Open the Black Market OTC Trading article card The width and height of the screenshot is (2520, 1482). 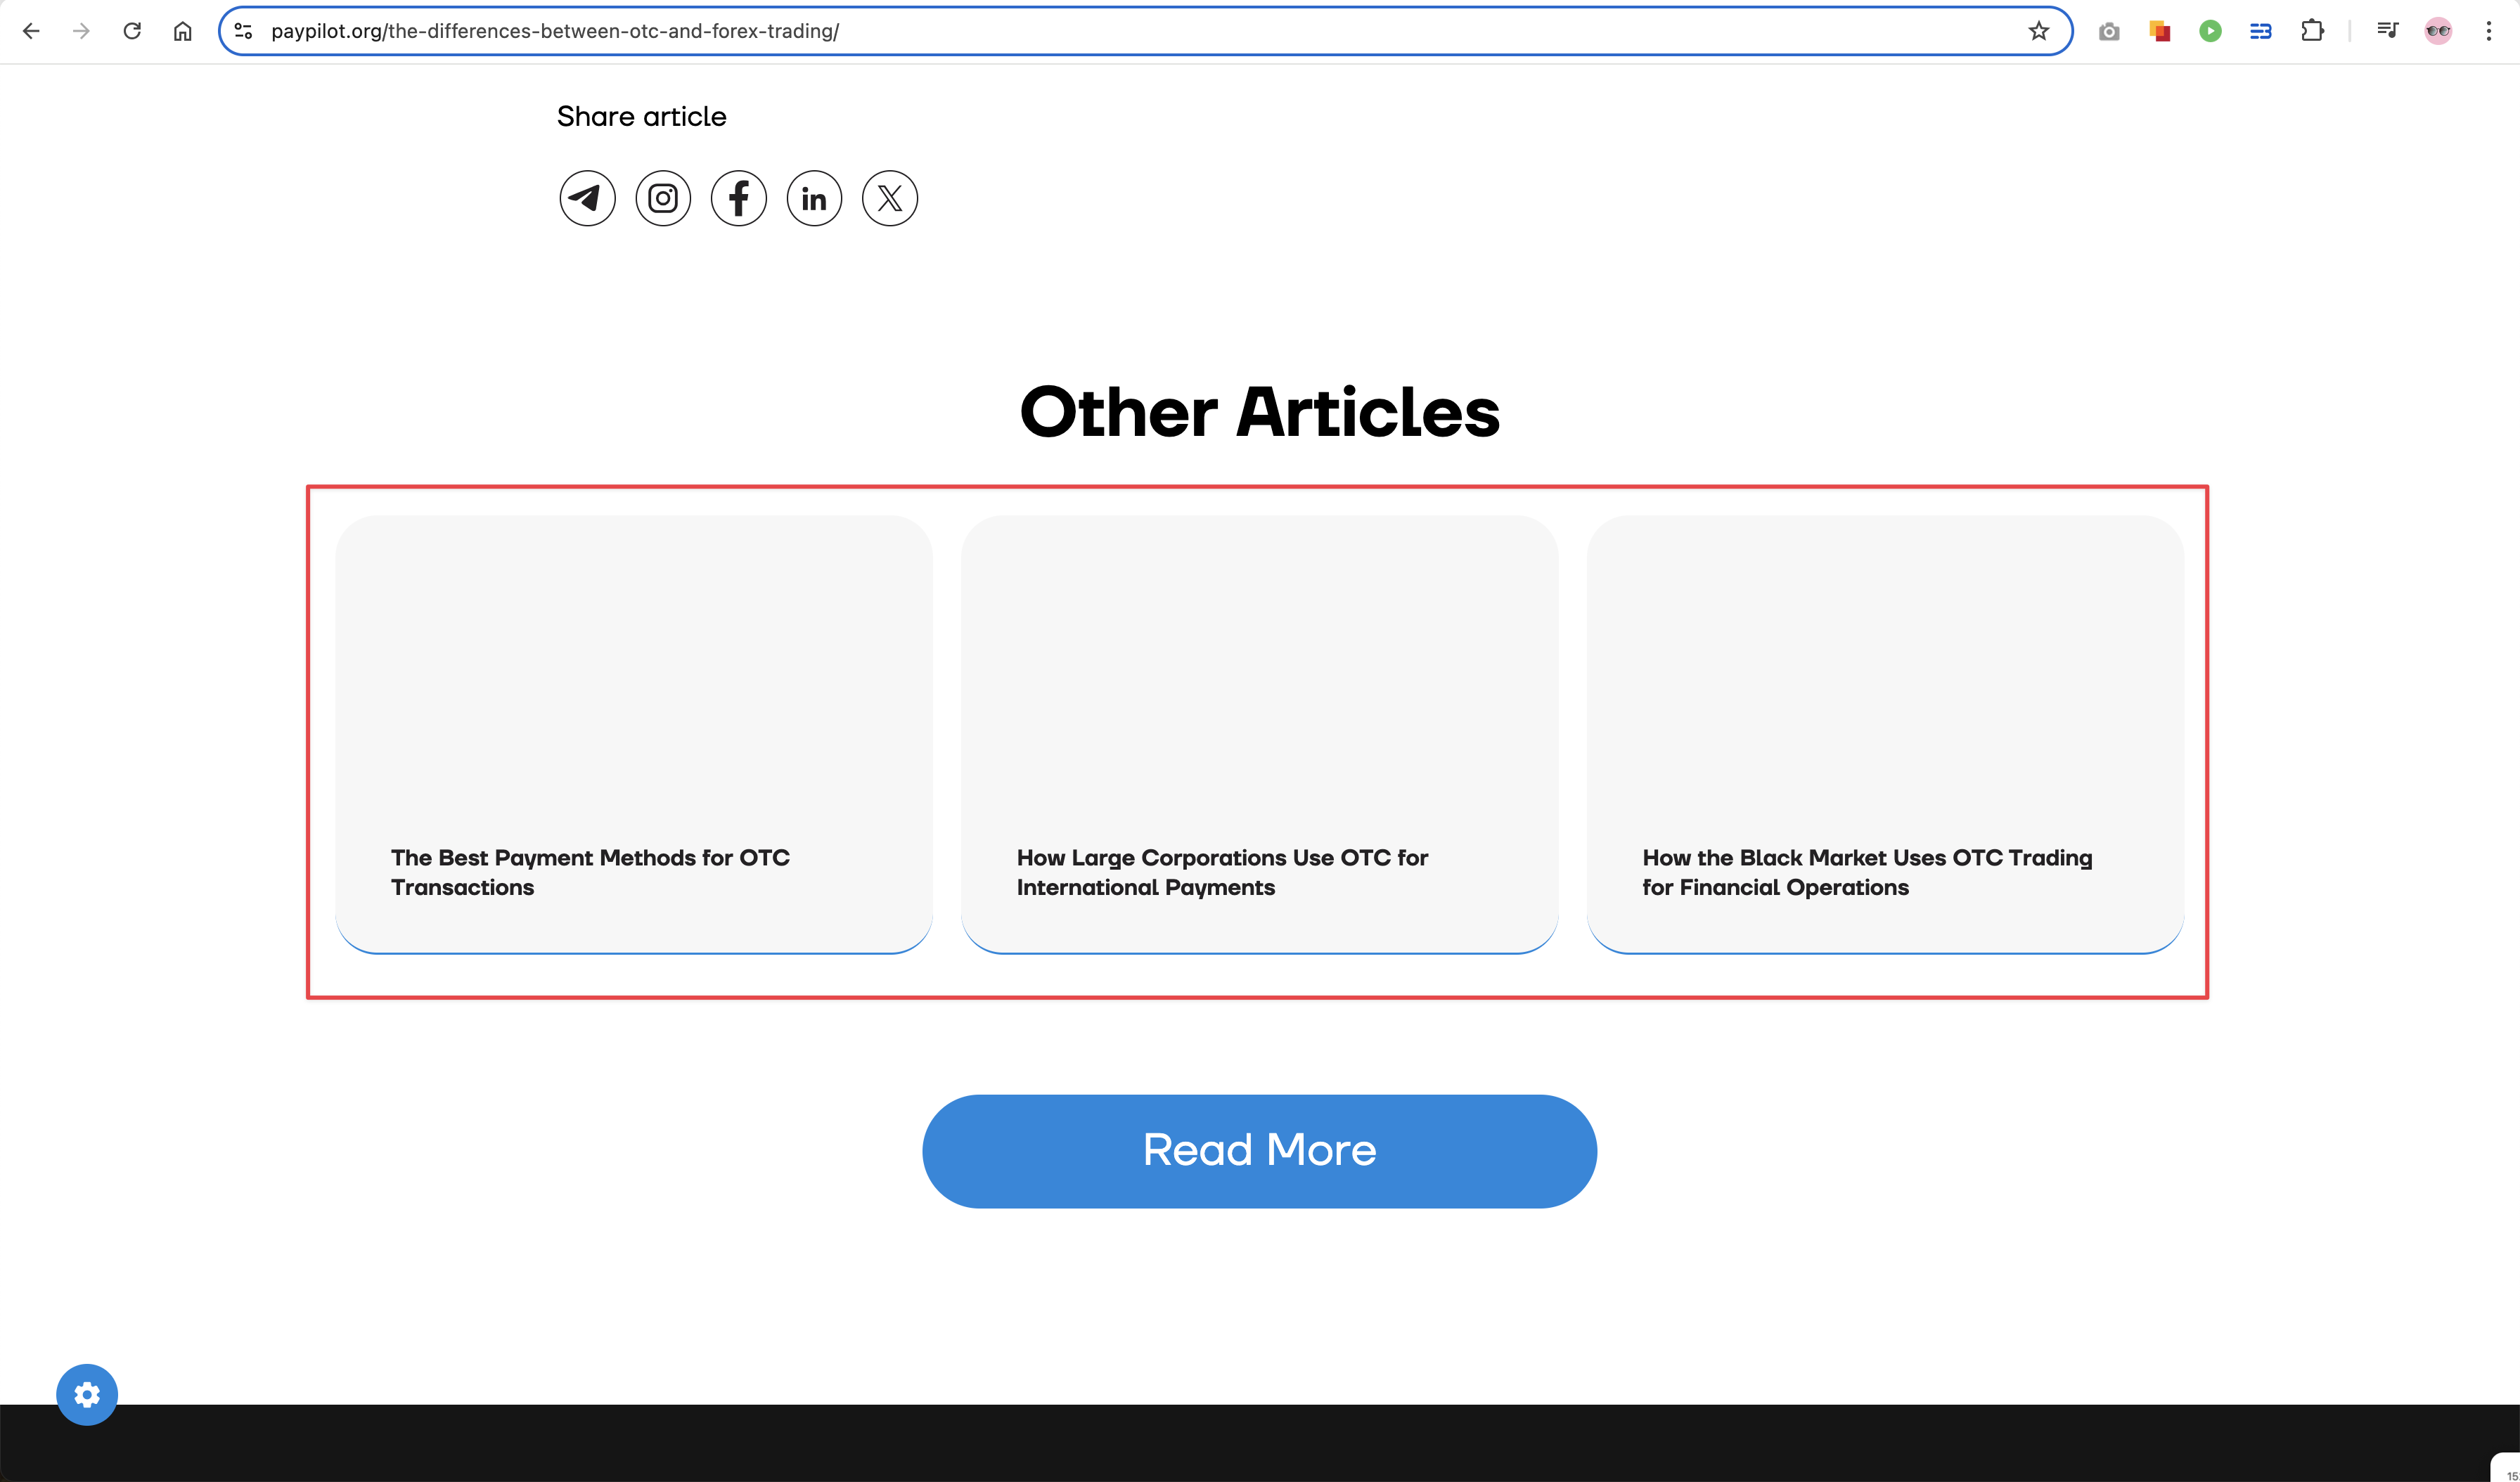coord(1866,872)
